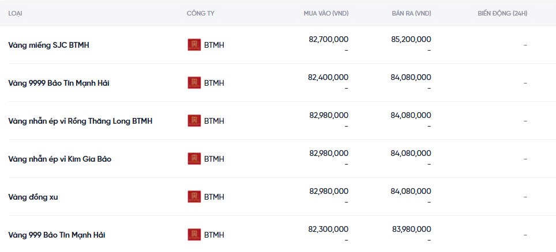Click BTMH logo beside Vàng 9999 Bảo Tín Mạnh Hải

194,83
